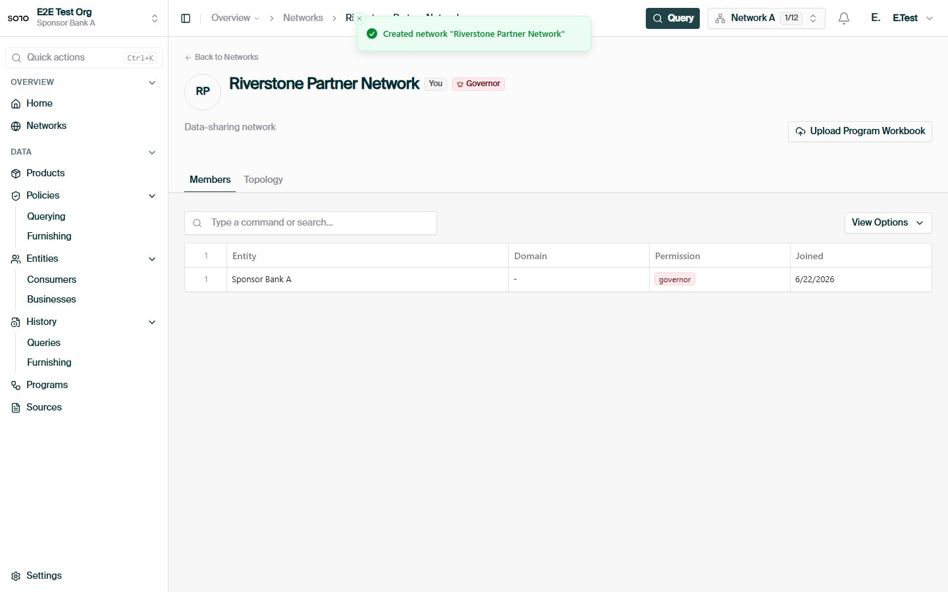Screen dimensions: 948x592
Task: Click the Networks globe icon
Action: point(16,126)
